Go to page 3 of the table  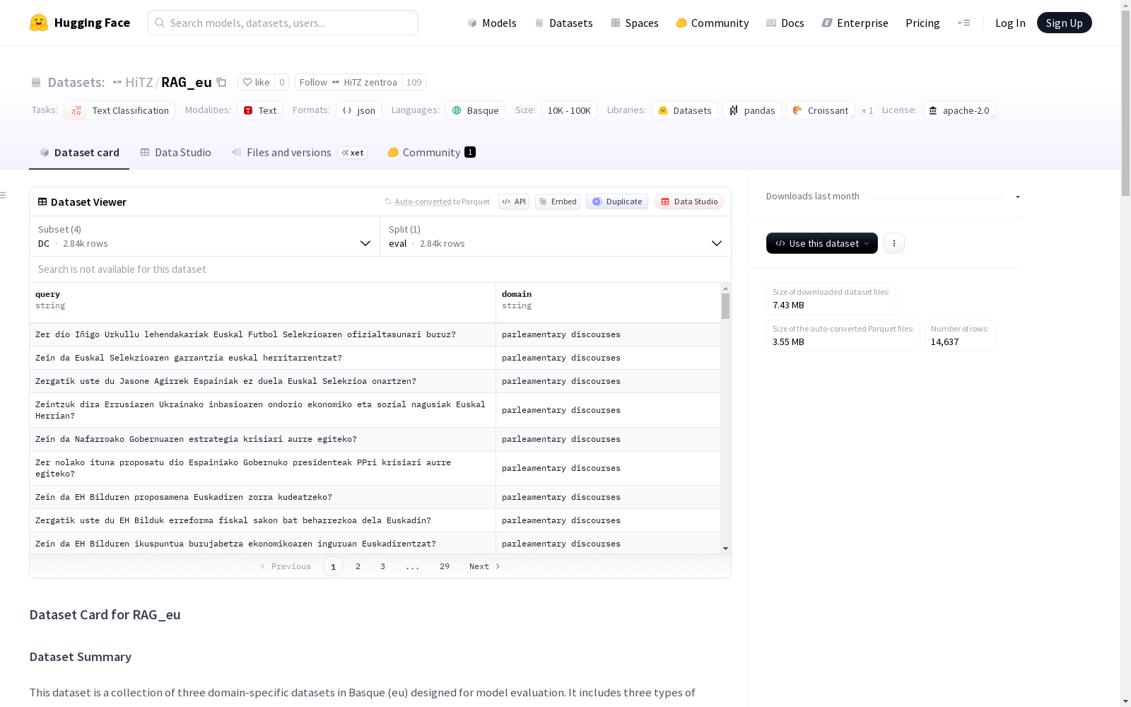coord(383,566)
